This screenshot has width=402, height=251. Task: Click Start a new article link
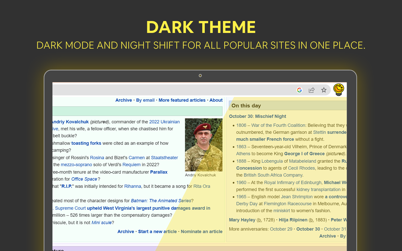[x=157, y=232]
